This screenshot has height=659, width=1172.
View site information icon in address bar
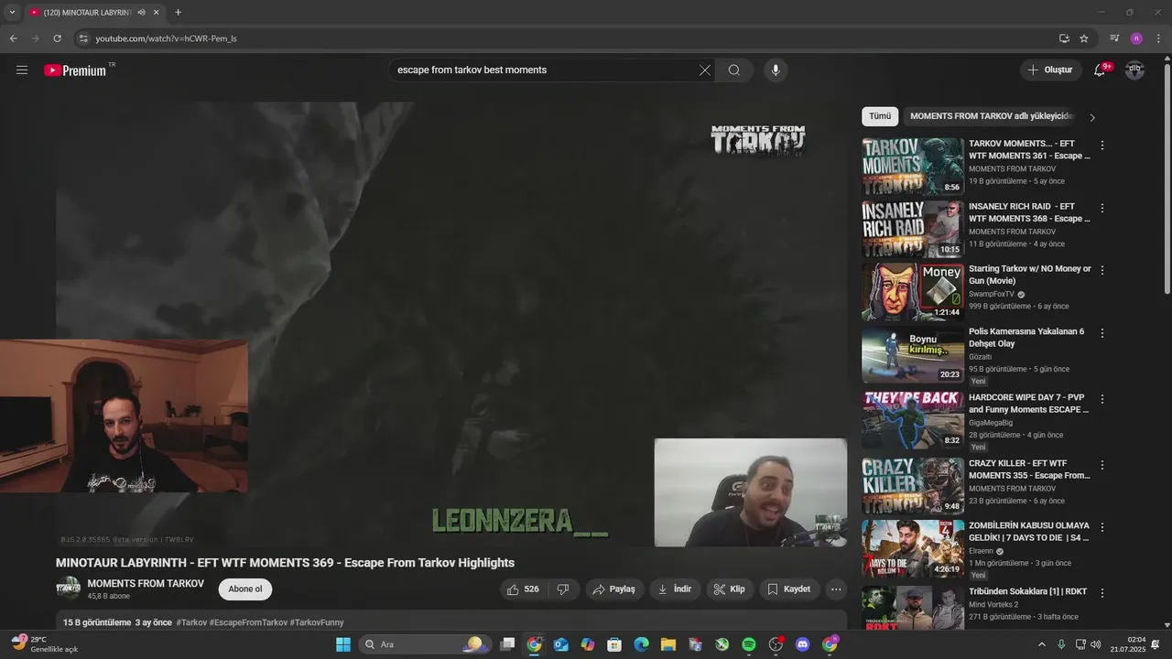(83, 38)
